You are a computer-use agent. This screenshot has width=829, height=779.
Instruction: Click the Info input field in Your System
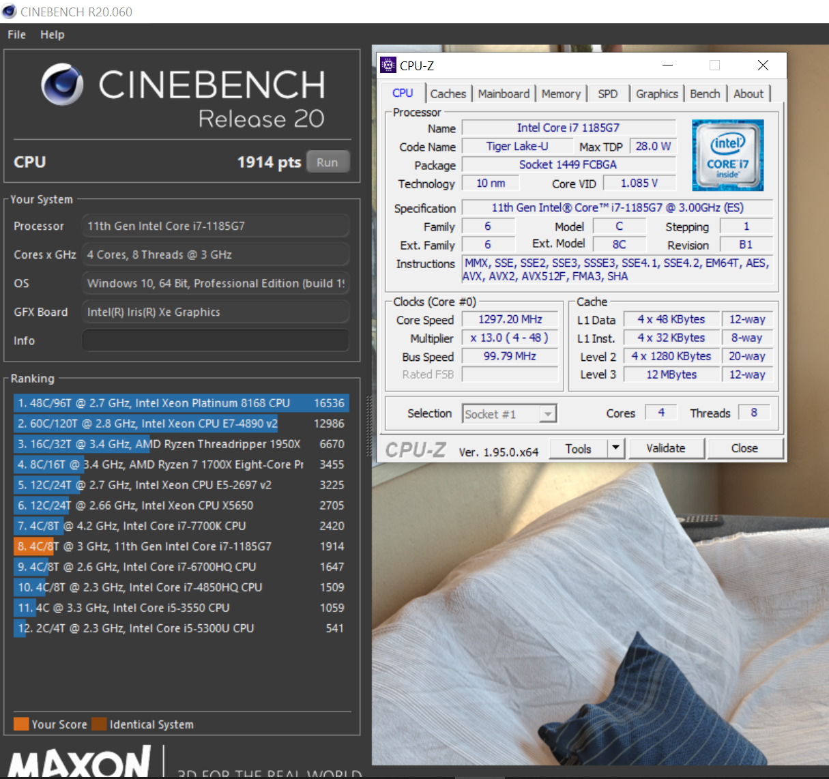216,340
